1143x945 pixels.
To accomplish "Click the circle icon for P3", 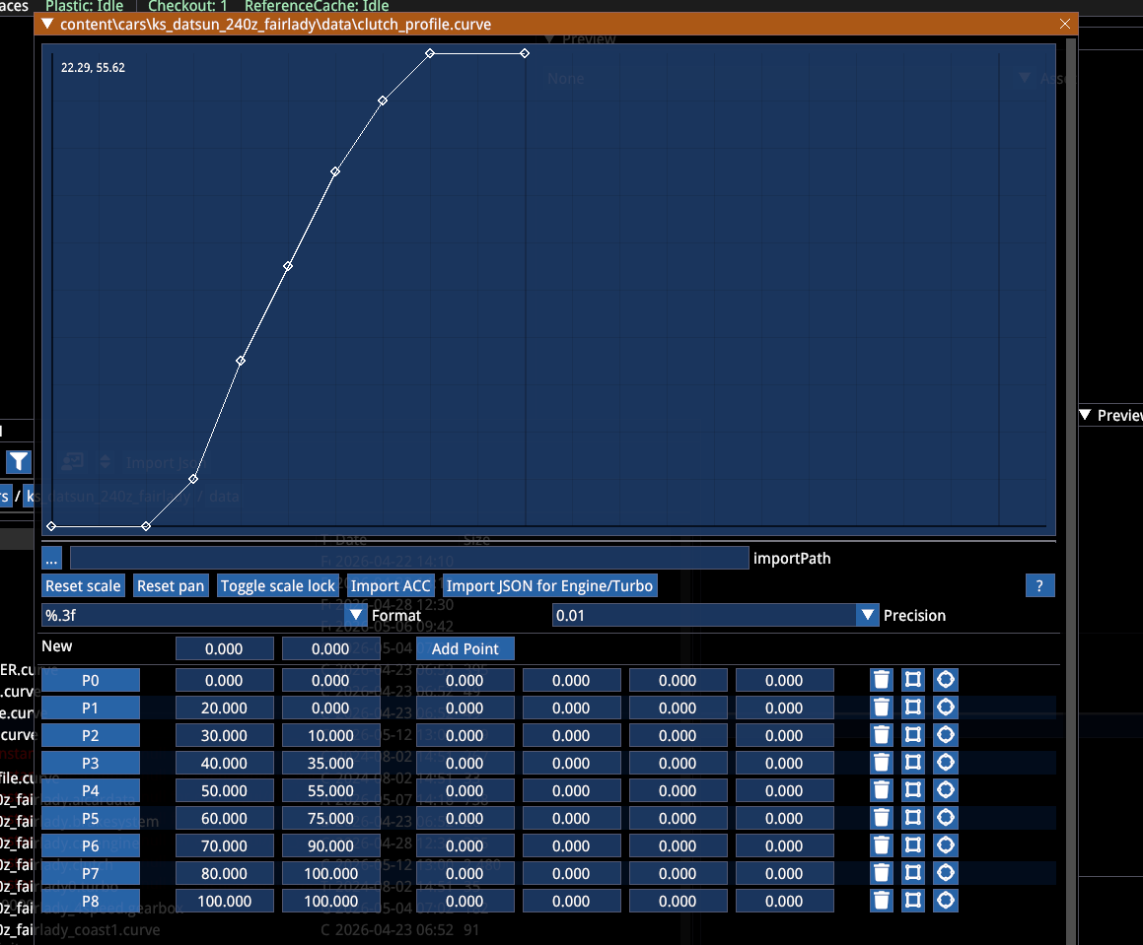I will pyautogui.click(x=946, y=763).
